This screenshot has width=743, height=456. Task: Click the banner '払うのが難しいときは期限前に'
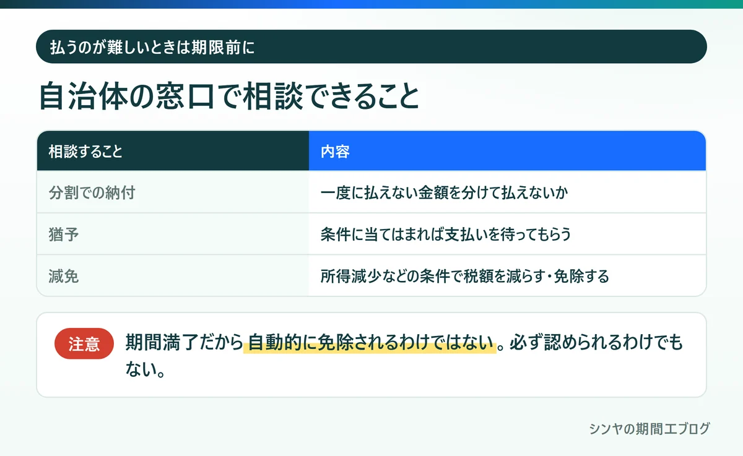371,47
